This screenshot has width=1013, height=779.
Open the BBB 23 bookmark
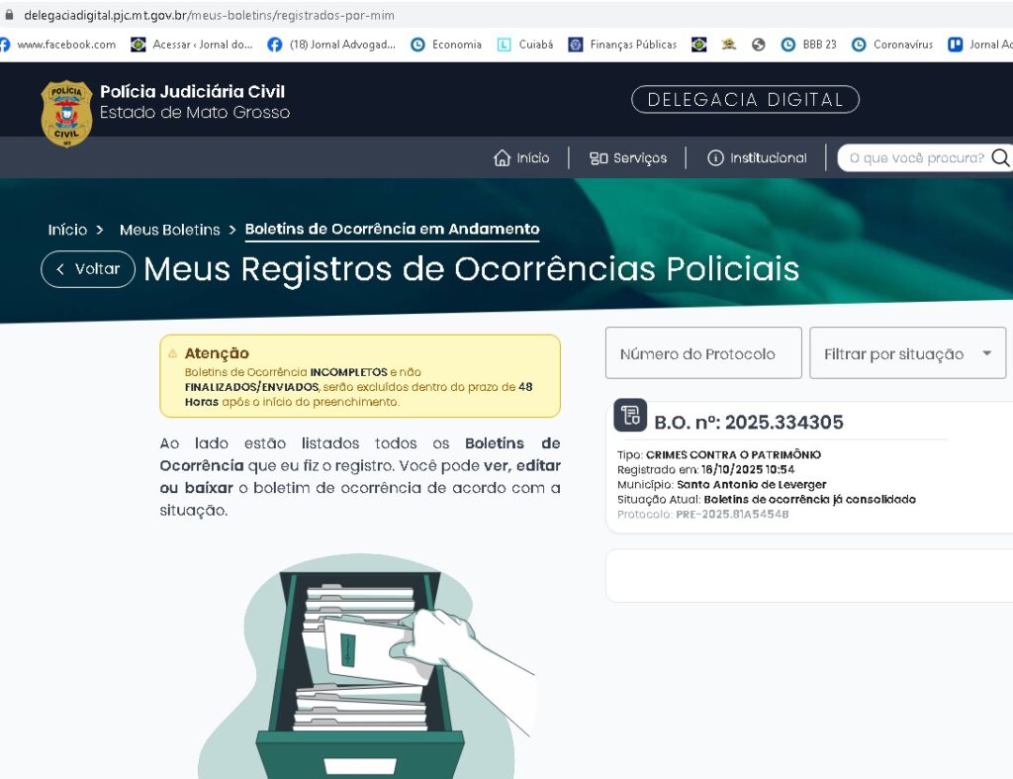(x=809, y=45)
